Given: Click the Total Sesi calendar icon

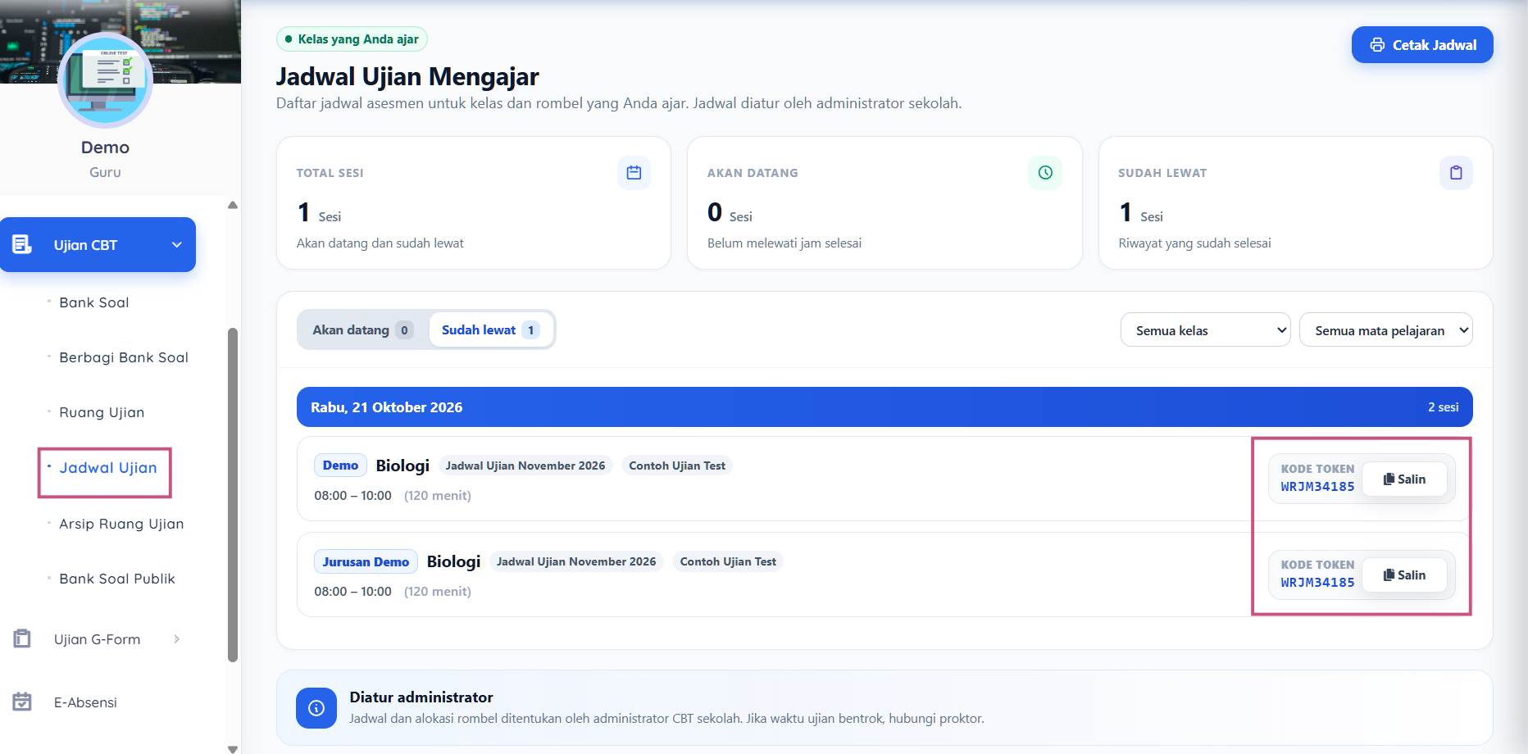Looking at the screenshot, I should [634, 173].
